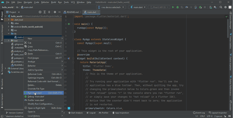This screenshot has height=118, width=233.
Task: Open IDE settings gear in top toolbar
Action: coord(225,7)
